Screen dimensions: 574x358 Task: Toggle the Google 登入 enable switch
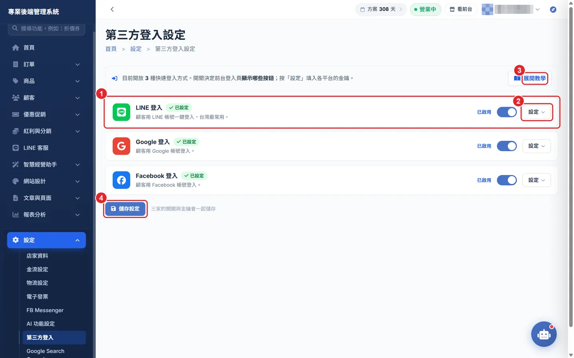(x=507, y=146)
